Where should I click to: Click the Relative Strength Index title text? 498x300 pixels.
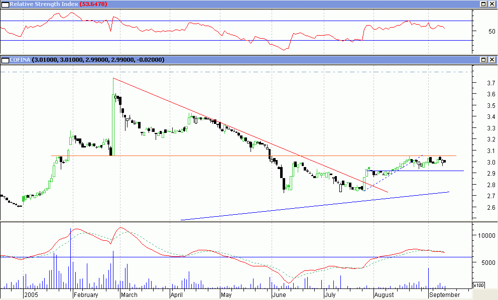pos(44,4)
